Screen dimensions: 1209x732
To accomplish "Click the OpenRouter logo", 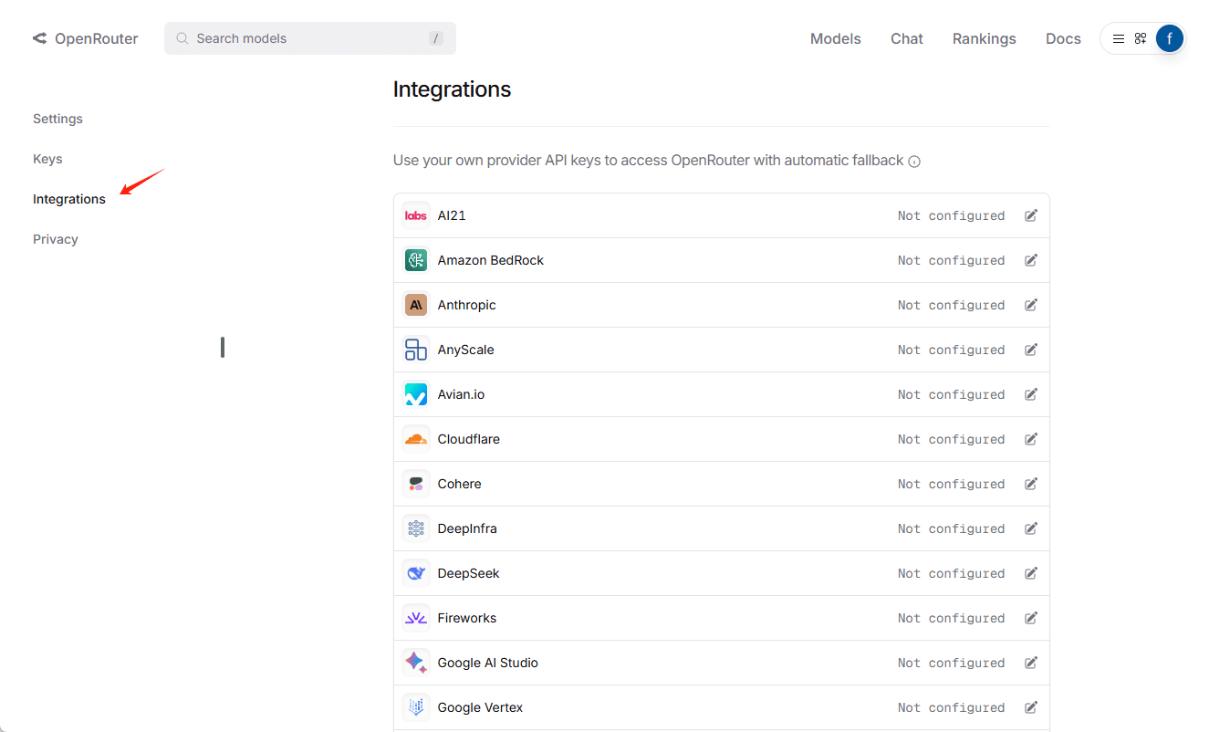I will click(85, 38).
